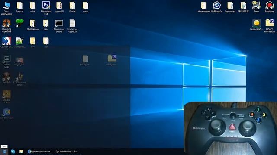Launch the Fraps shortcut

[256, 7]
